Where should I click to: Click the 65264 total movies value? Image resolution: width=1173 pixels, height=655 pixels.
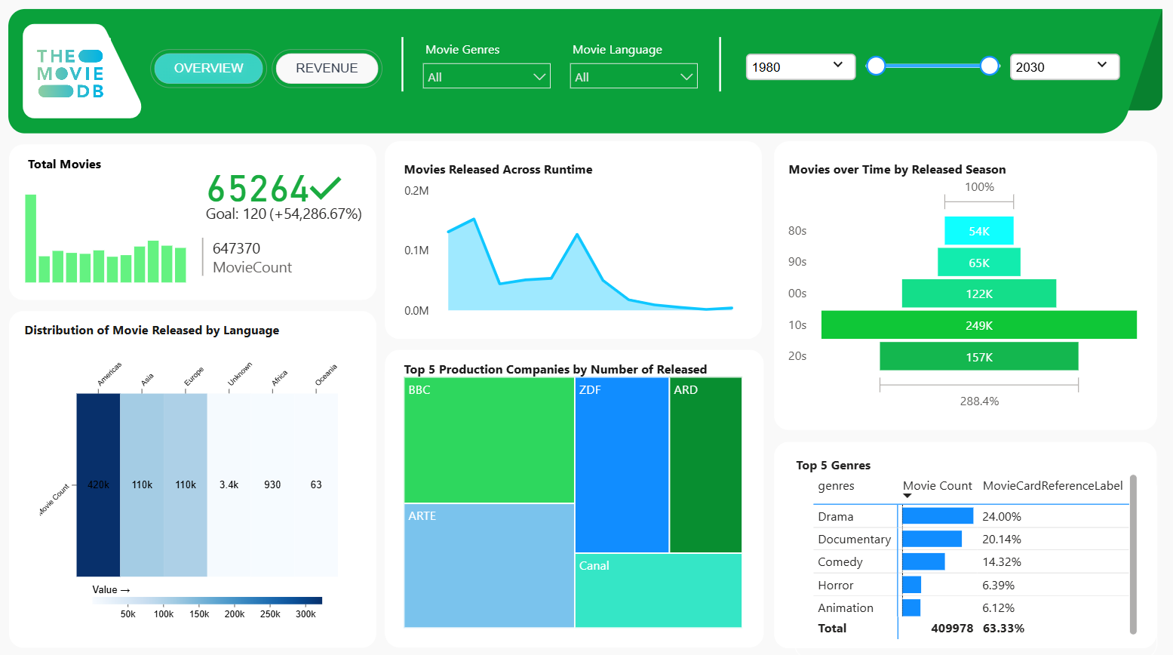(x=257, y=189)
